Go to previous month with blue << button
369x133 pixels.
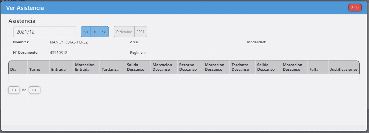coord(86,32)
